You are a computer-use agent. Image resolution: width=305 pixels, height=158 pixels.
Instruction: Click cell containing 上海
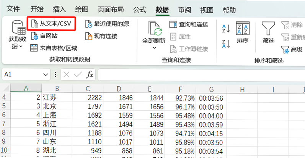[57, 115]
